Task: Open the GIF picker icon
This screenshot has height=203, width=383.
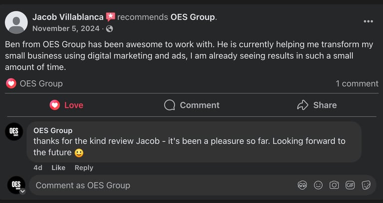Action: tap(350, 185)
